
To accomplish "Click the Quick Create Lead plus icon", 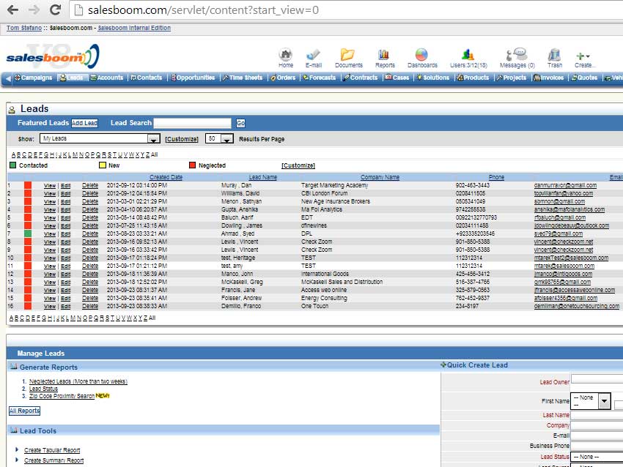I will [443, 365].
